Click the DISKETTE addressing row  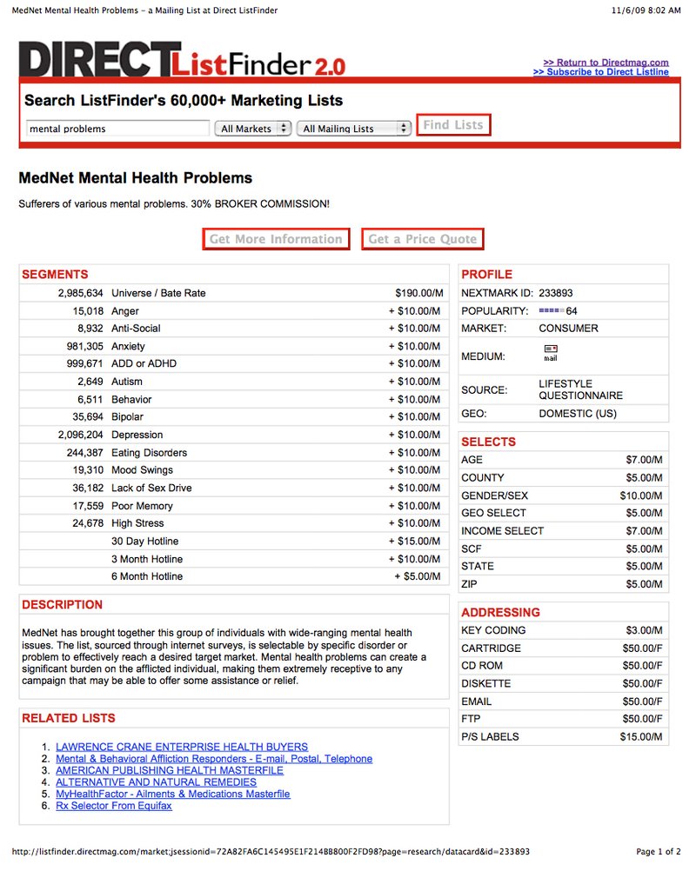point(563,683)
